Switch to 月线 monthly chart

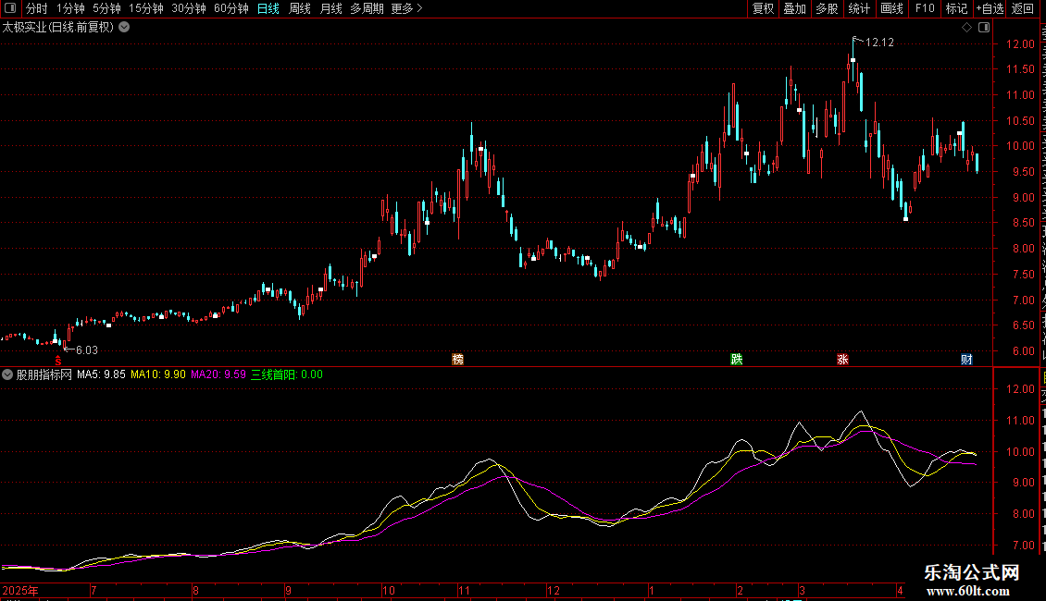coord(330,8)
